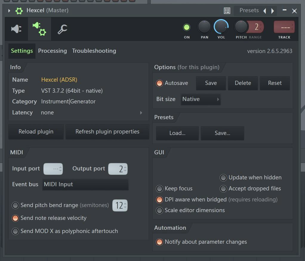This screenshot has width=305, height=261.
Task: Click the Delete button in Options
Action: [243, 83]
